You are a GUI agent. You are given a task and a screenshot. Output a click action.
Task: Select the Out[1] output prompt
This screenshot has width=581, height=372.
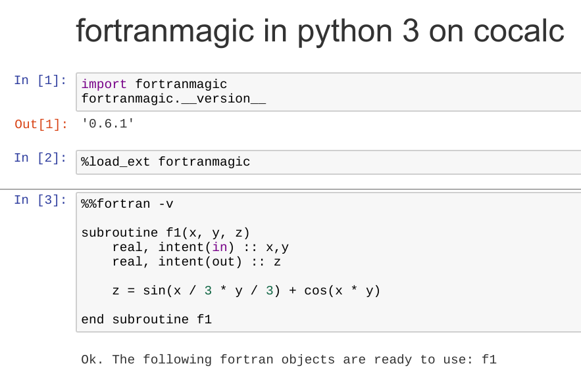(40, 124)
